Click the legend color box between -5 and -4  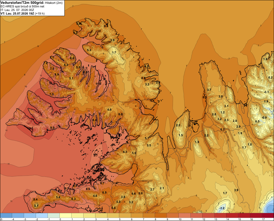pyautogui.click(x=6, y=216)
